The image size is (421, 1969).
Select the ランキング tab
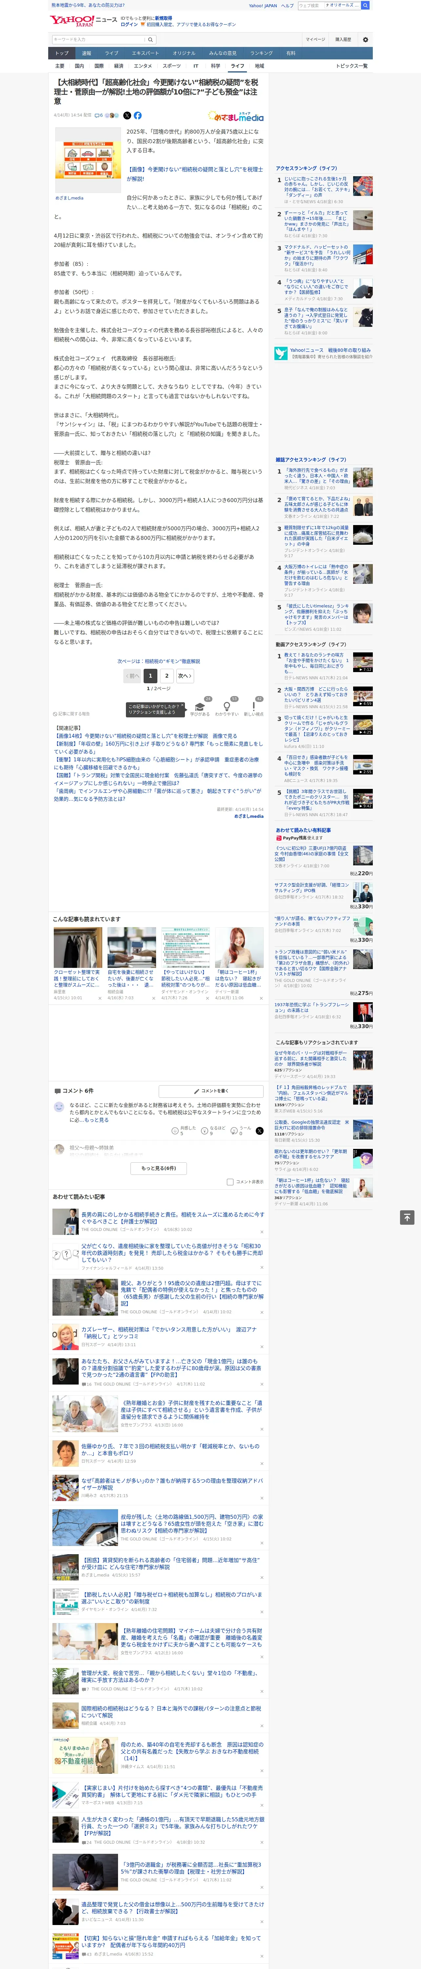click(x=261, y=53)
